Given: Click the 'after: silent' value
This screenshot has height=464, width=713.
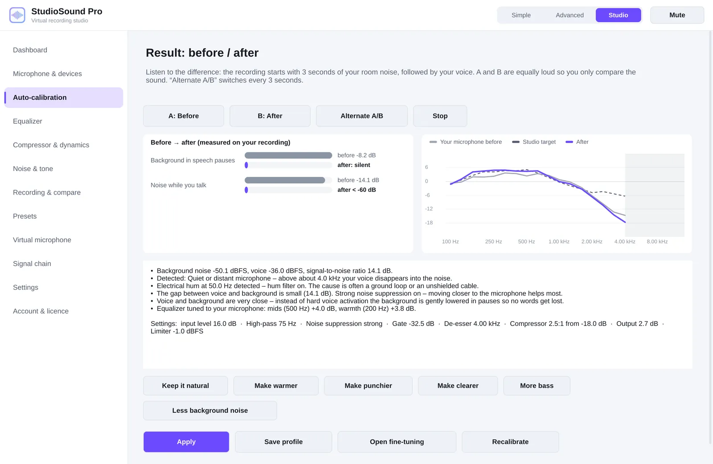Looking at the screenshot, I should pos(354,165).
